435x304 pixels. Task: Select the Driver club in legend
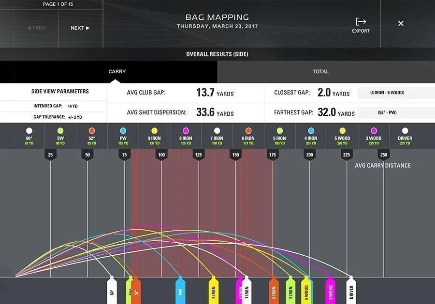(x=405, y=131)
